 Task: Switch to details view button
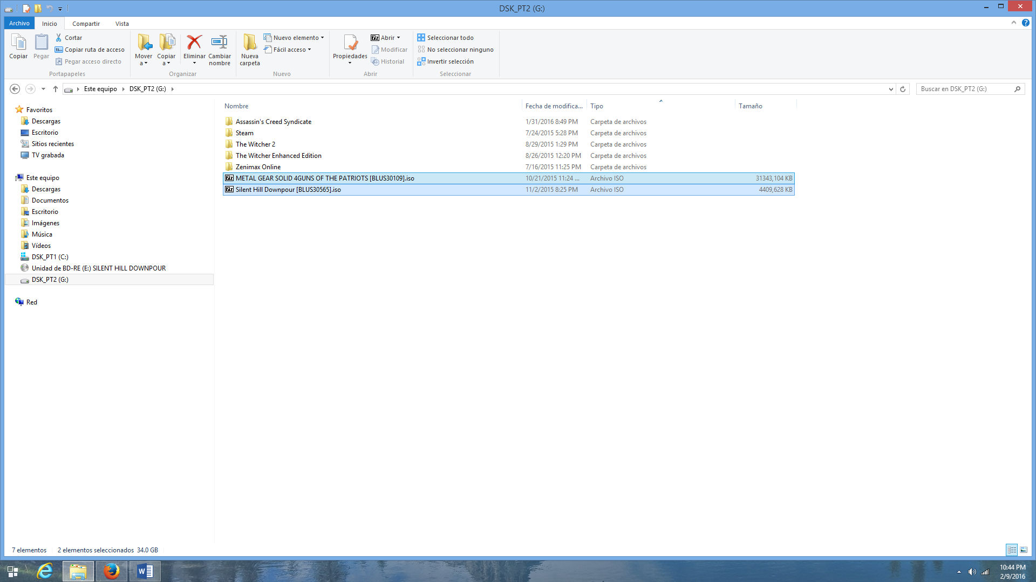point(1012,550)
